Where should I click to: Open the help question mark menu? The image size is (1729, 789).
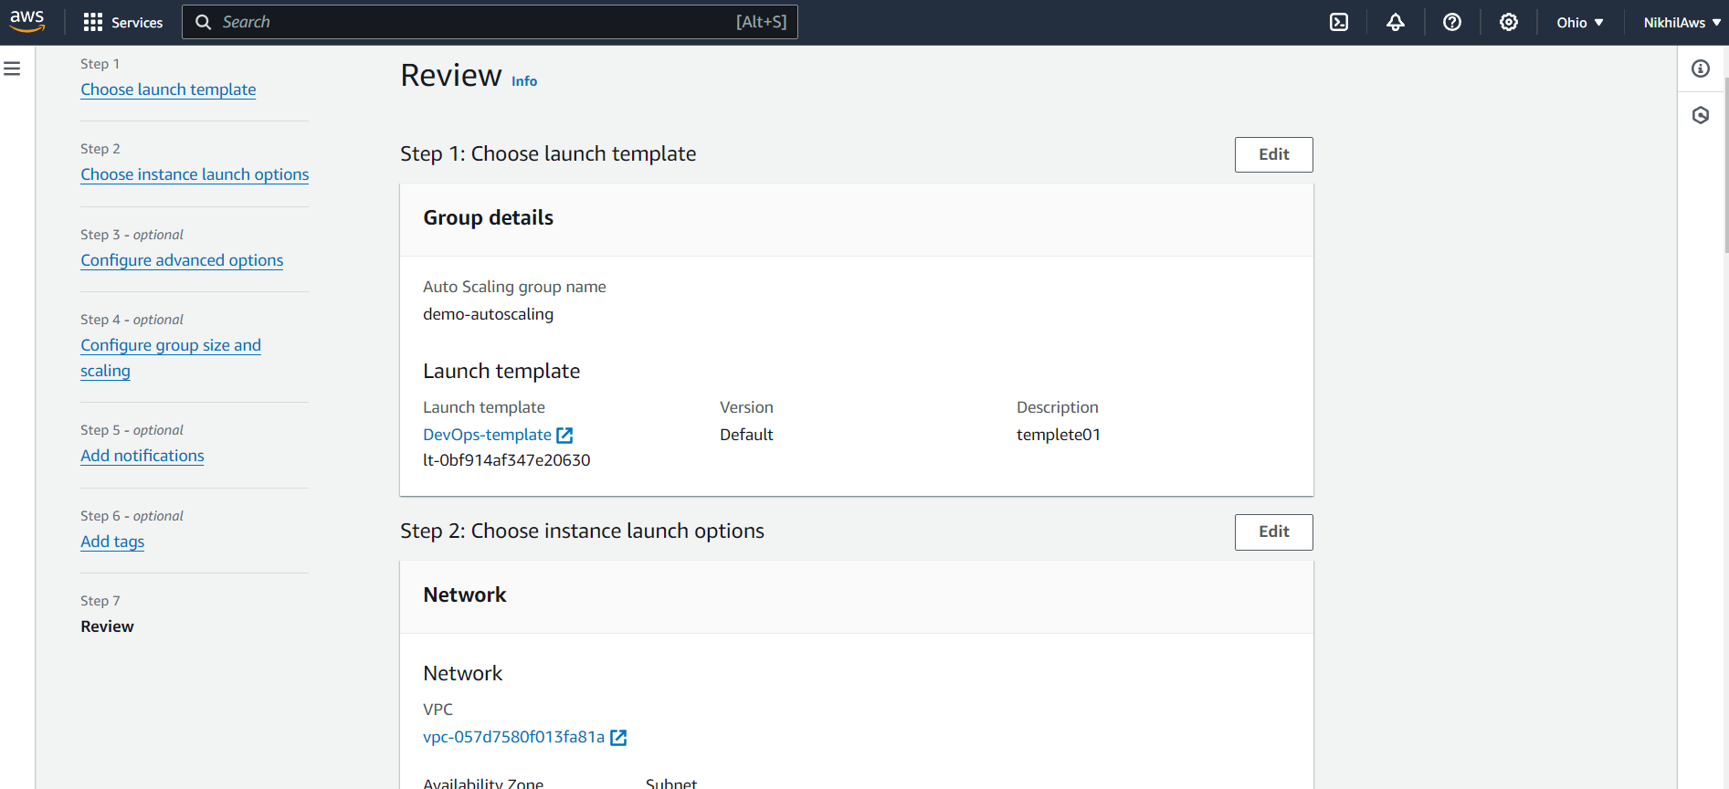1452,22
